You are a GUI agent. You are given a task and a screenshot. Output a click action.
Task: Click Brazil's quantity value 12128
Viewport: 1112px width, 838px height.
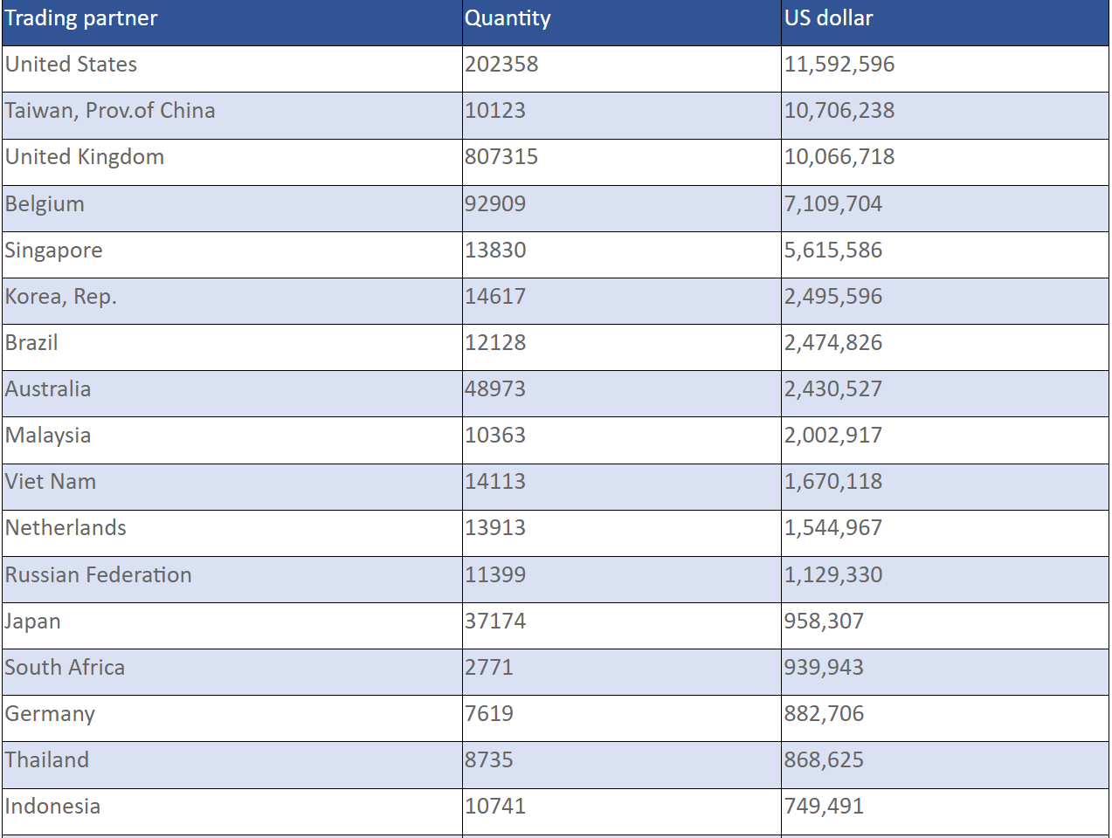pos(495,343)
